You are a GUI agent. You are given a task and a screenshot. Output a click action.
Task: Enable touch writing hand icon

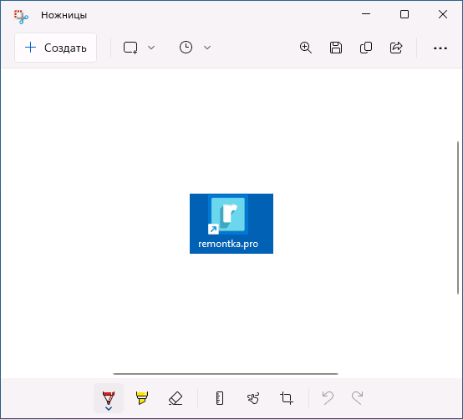[x=253, y=398]
